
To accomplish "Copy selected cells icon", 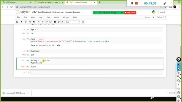I will point(30,22).
